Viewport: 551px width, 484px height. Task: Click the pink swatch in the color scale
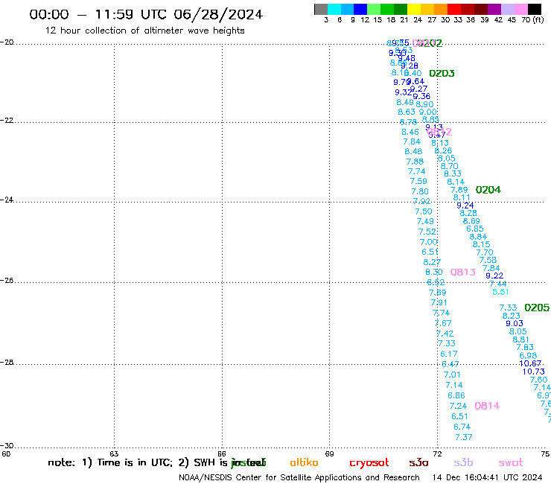521,9
